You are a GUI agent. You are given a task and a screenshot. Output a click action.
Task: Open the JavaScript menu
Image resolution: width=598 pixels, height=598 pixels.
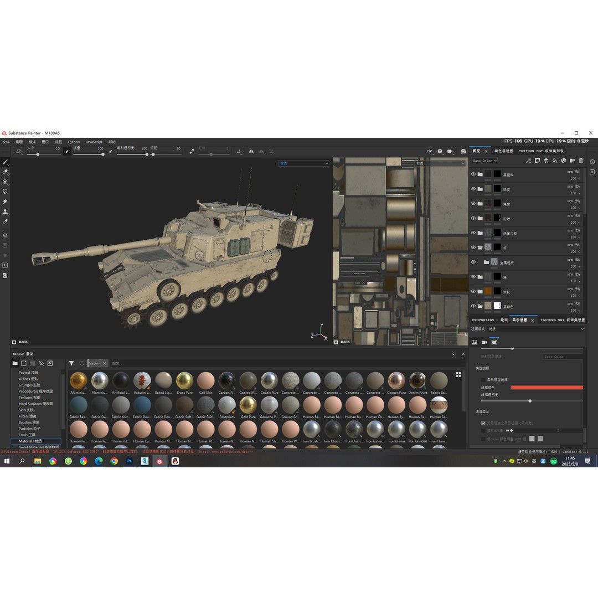[94, 142]
